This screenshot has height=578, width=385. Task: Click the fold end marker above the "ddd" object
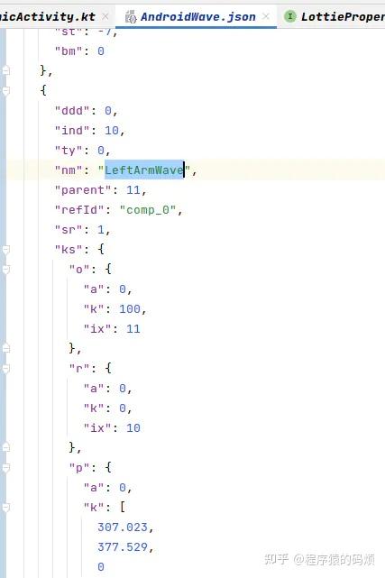coord(6,70)
